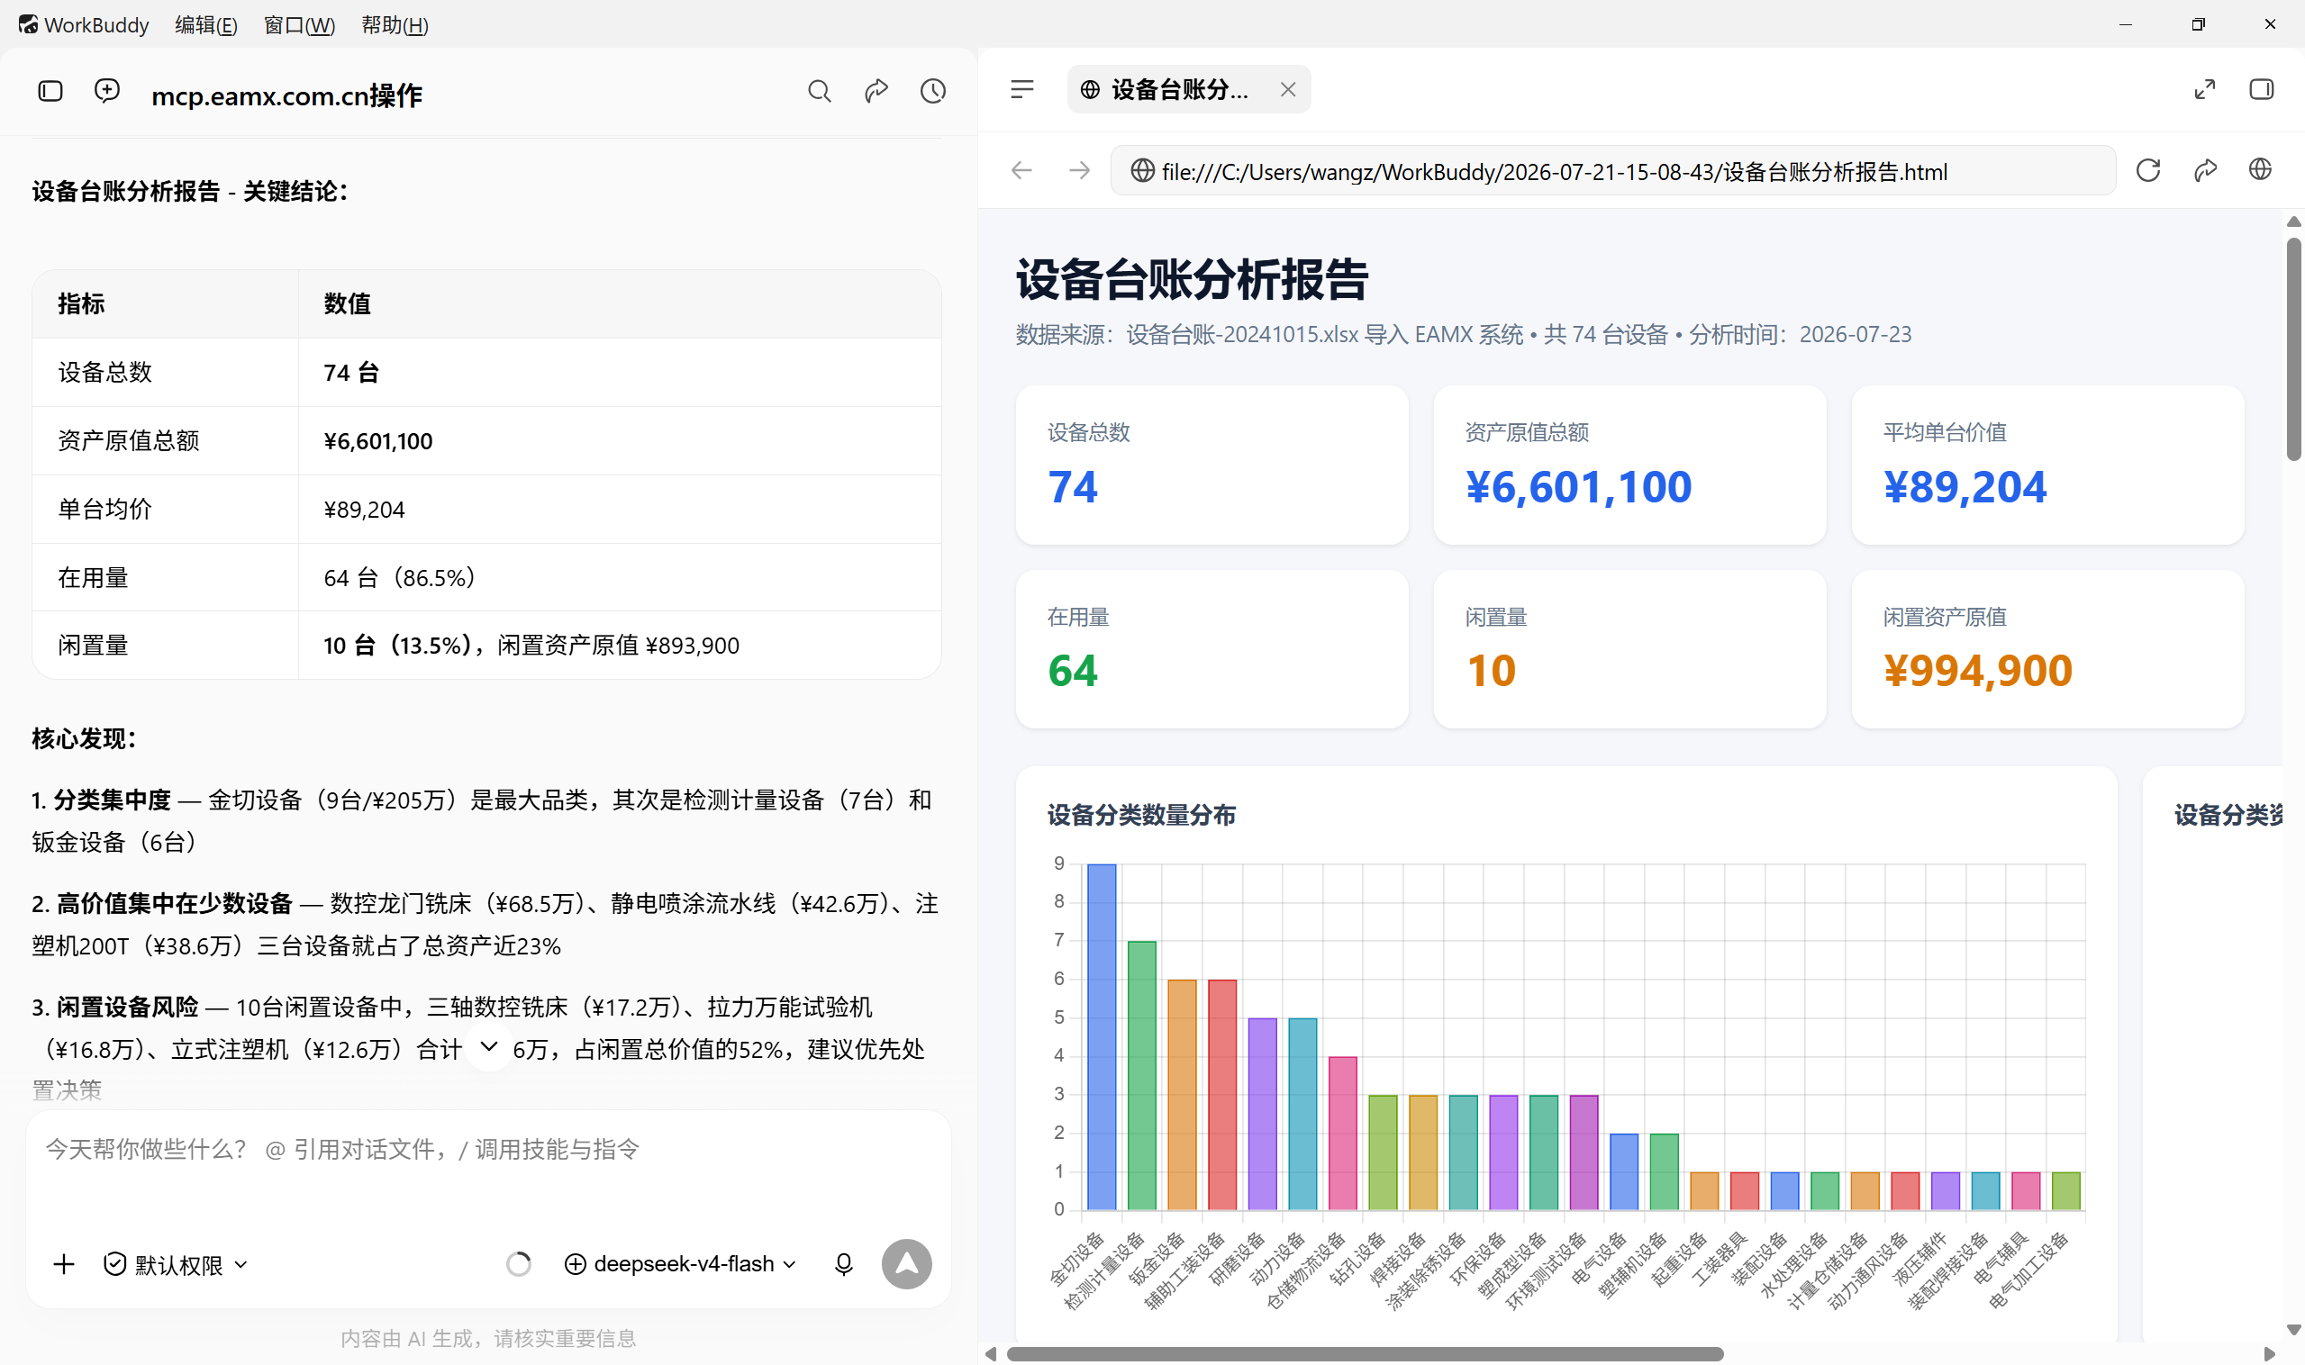
Task: Select the 在用量 64 card
Action: pos(1211,648)
